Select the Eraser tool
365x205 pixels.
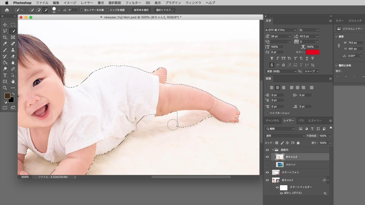point(13,56)
